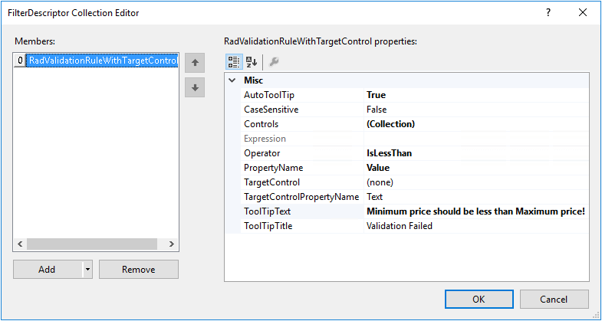Screen dimensions: 602x321
Task: Collapse the Misc category
Action: [x=232, y=80]
